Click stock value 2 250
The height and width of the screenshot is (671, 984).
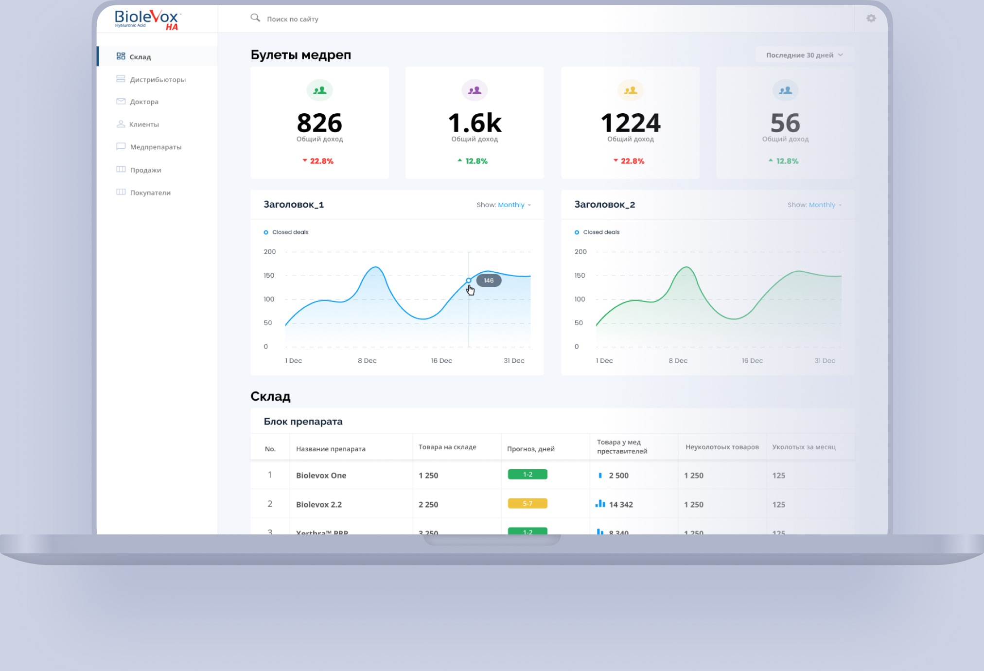coord(428,504)
